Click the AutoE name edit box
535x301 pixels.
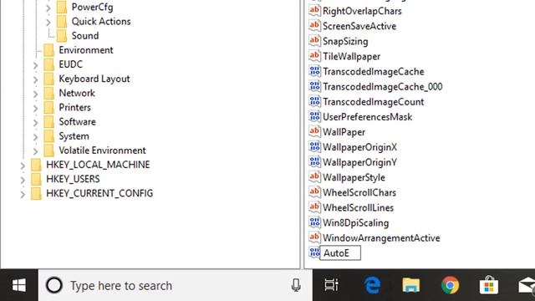tap(340, 253)
